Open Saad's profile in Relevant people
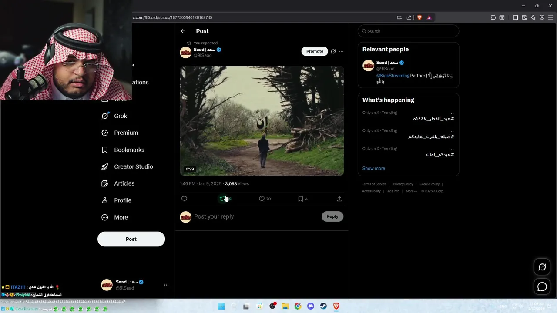The width and height of the screenshot is (557, 313). 387,63
